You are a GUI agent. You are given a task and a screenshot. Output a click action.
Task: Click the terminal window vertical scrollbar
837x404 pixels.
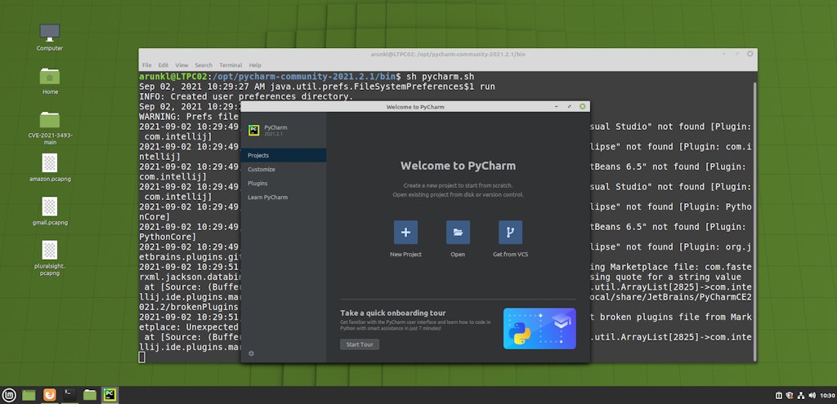point(754,221)
